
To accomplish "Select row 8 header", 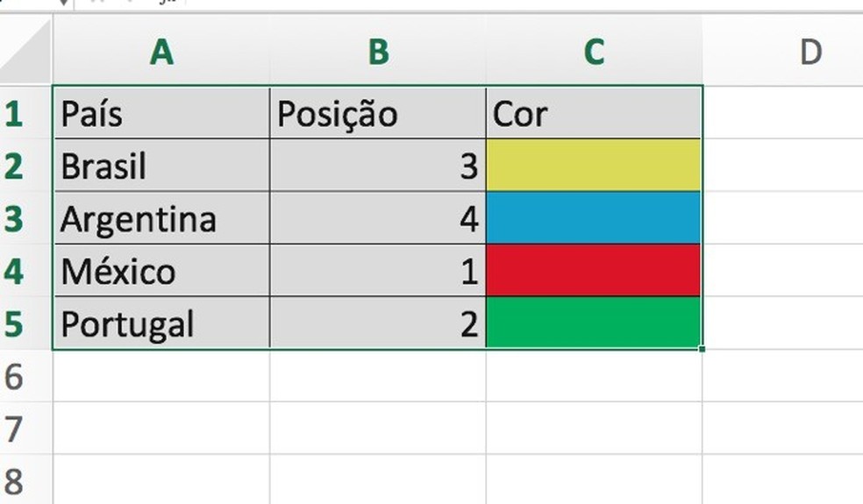I will point(15,481).
